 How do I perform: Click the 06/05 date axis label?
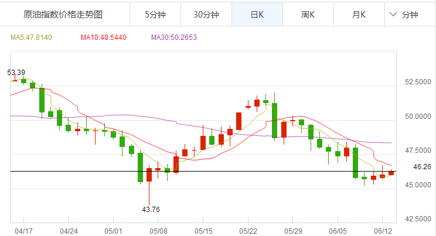coord(338,231)
